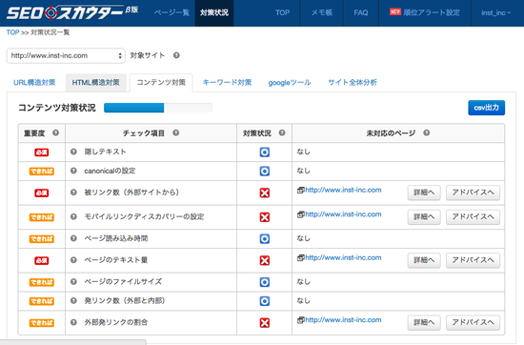Image resolution: width=524 pixels, height=345 pixels.
Task: Click red X status for 外部発リンクの割合
Action: tap(264, 323)
